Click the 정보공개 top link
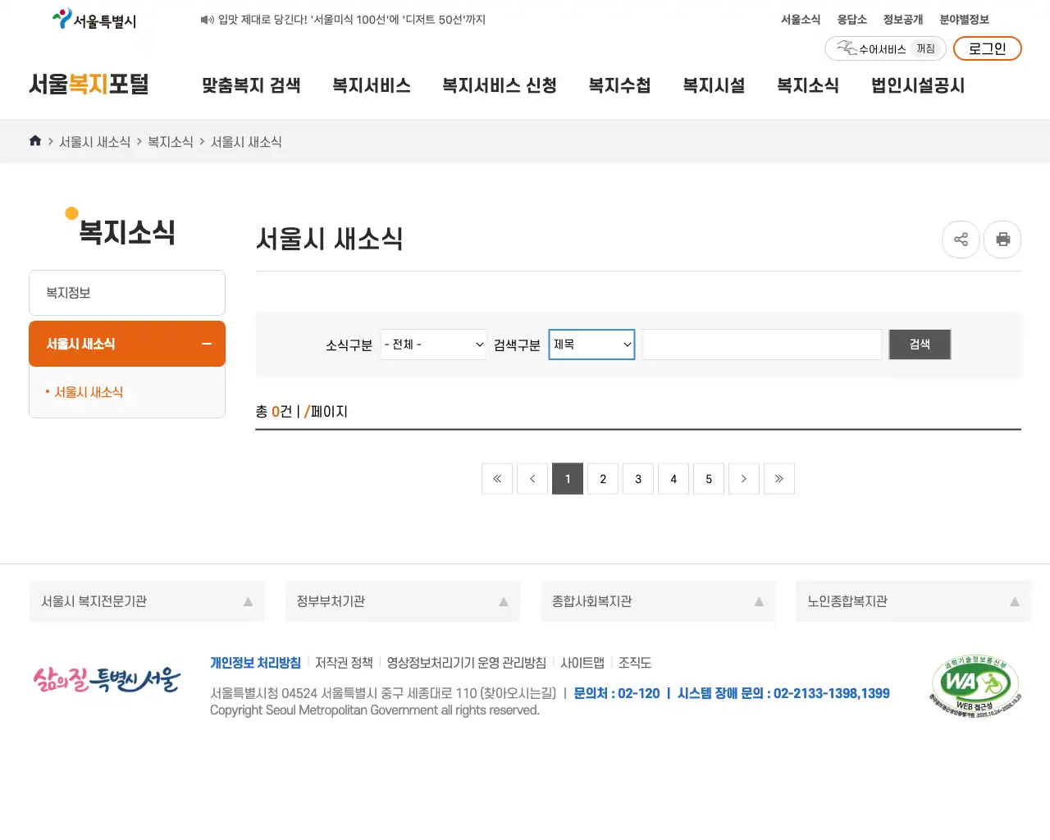1050x840 pixels. click(x=902, y=20)
